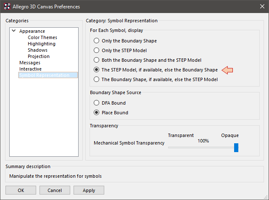
Task: Click the 100% transparency value
Action: click(x=203, y=141)
